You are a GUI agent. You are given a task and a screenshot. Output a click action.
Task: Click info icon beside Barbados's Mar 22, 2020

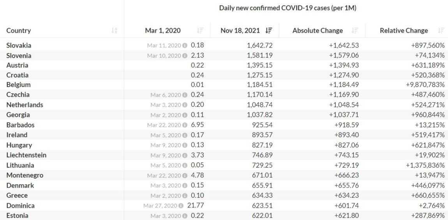(185, 125)
